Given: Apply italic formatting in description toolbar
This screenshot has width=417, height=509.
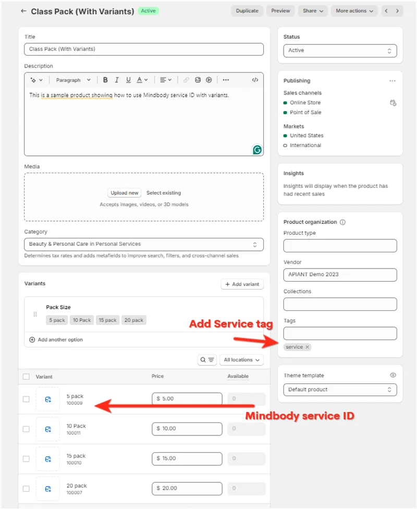Looking at the screenshot, I should [x=117, y=80].
